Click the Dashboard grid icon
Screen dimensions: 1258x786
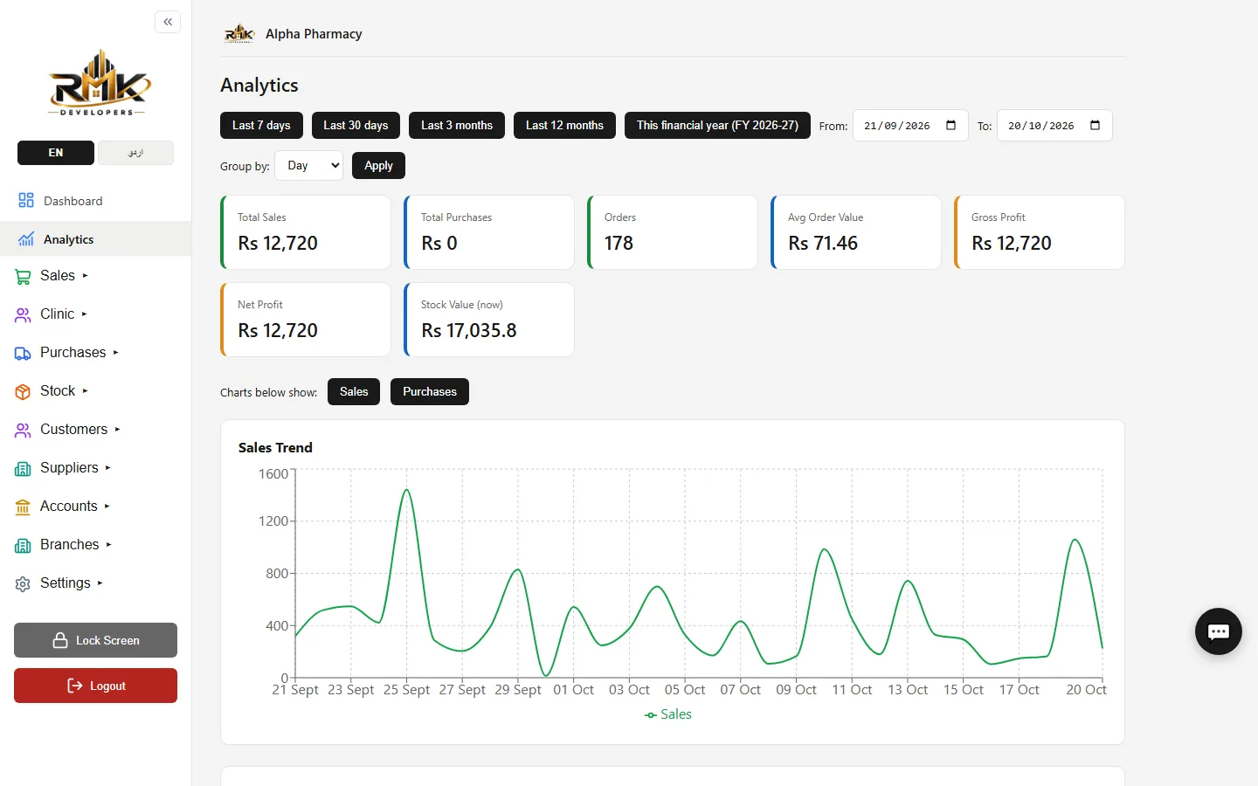tap(26, 201)
